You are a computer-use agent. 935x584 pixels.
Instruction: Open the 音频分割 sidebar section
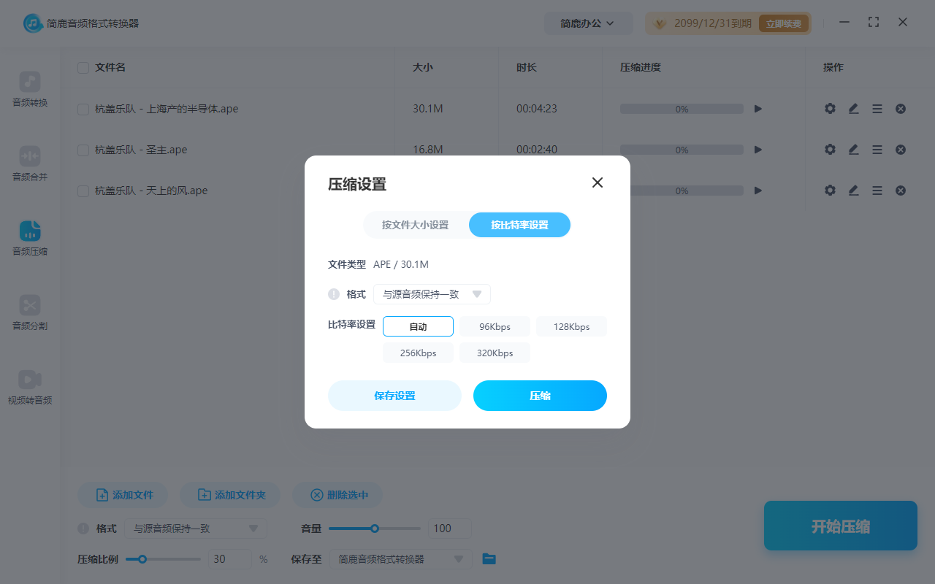pyautogui.click(x=30, y=313)
